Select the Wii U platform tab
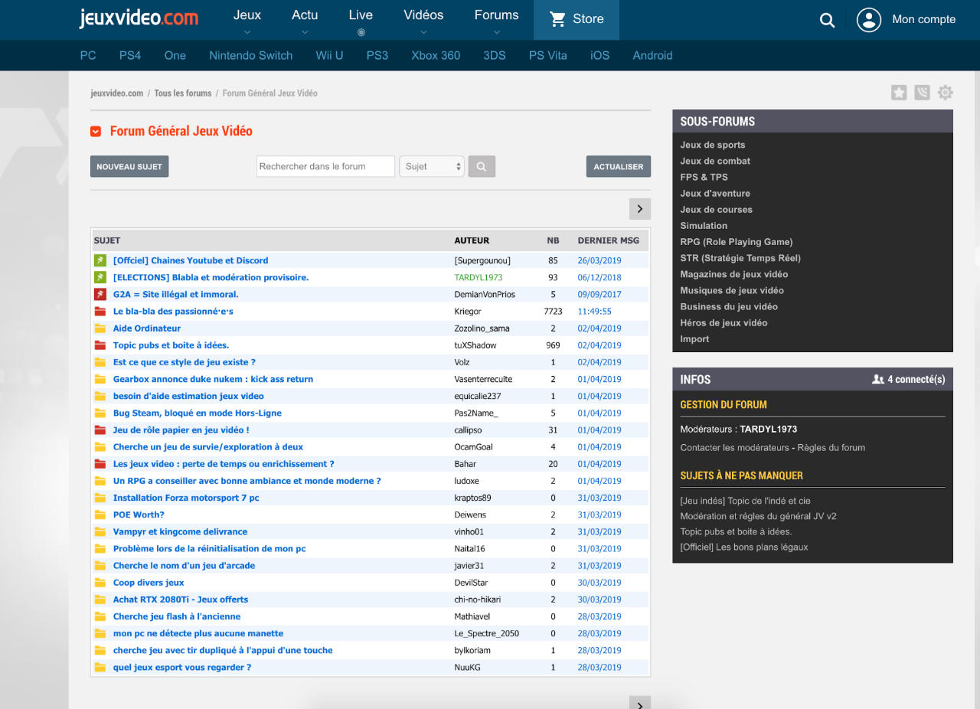The image size is (980, 709). click(x=329, y=55)
